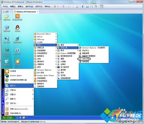
Task: Expand the PPLive submenu
Action: 46,37
